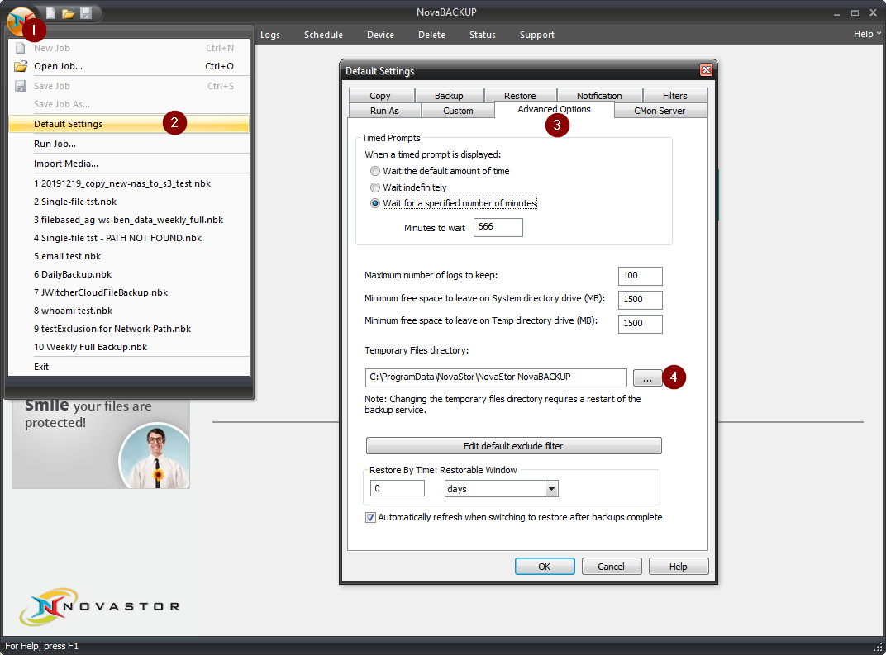Open recent job 20191219_copy_new-nas_to_s3_test.nbk
This screenshot has height=655, width=886.
pos(129,183)
